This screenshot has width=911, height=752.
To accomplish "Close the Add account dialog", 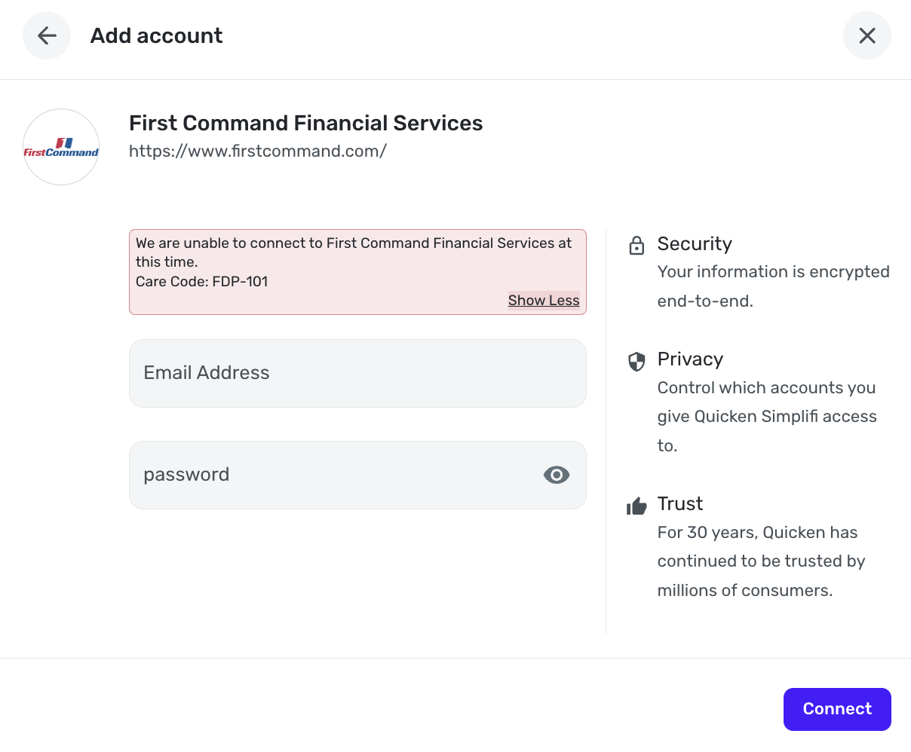I will (867, 35).
